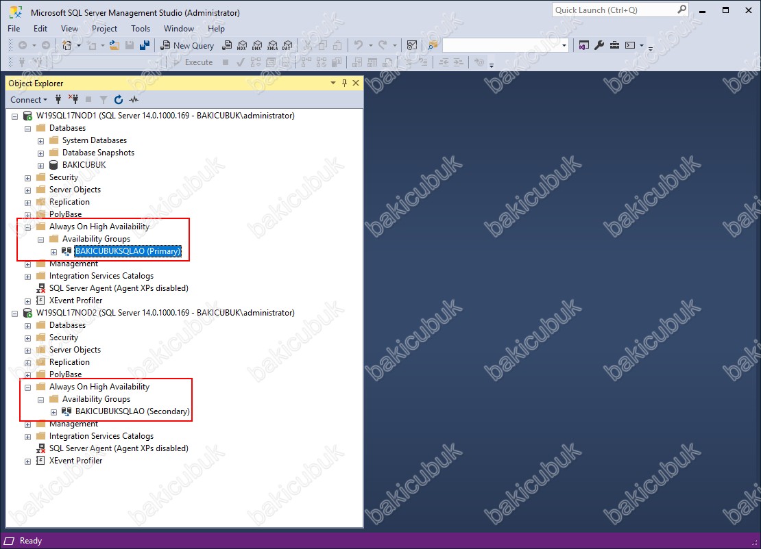Click the Quick Launch magnifier icon

coord(681,10)
